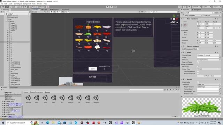Collapse the Canvas object in Hierarchy
Viewport: 223px width, 125px height.
[6, 22]
